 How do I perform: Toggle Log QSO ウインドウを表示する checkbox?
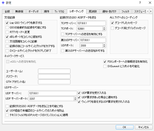tap(7, 23)
